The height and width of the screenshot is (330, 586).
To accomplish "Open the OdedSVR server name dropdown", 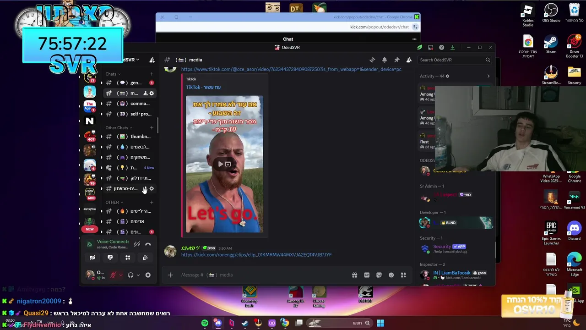I will tap(130, 60).
